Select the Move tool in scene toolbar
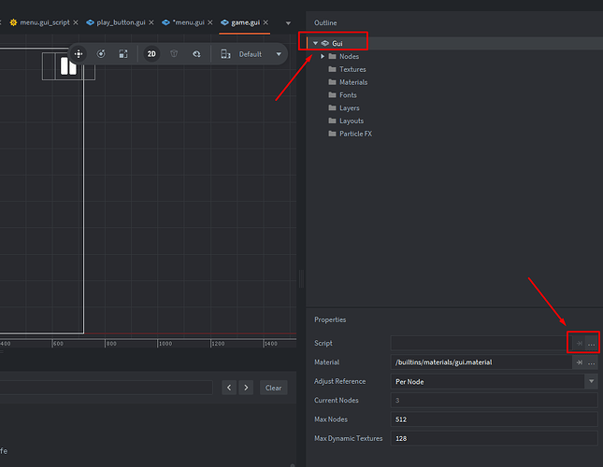The image size is (603, 467). (79, 54)
